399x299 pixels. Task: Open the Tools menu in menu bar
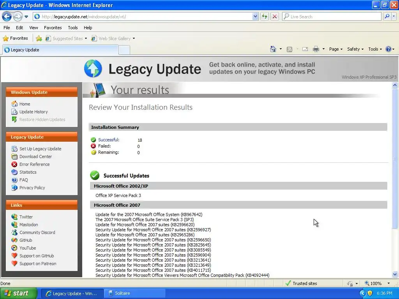click(x=73, y=28)
